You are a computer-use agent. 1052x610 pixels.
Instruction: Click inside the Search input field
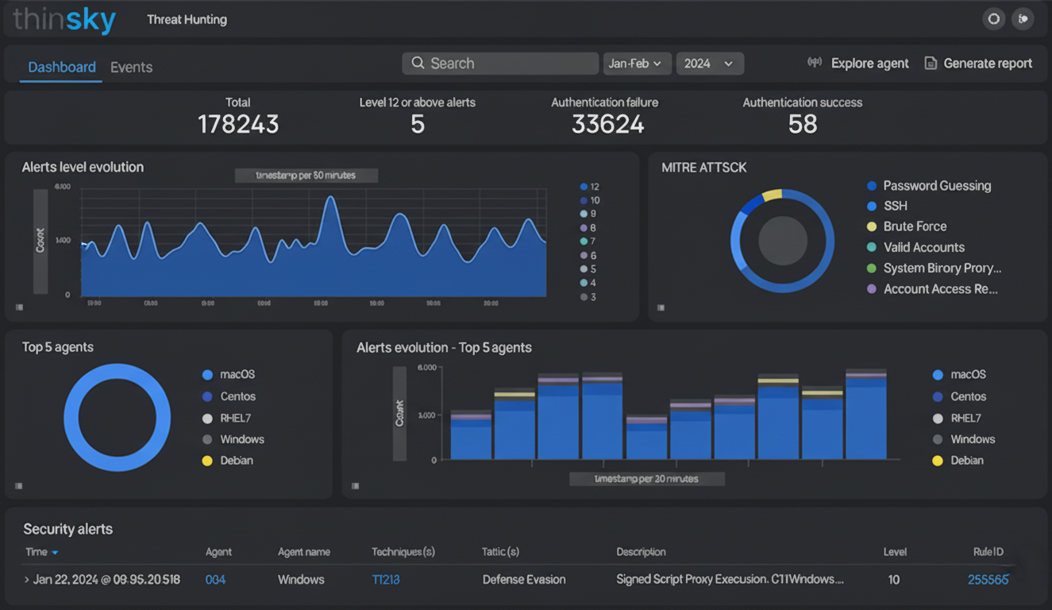508,64
